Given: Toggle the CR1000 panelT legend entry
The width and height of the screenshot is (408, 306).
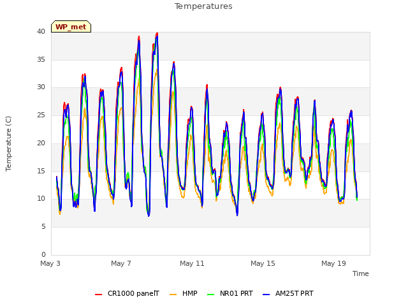Looking at the screenshot, I should (127, 293).
